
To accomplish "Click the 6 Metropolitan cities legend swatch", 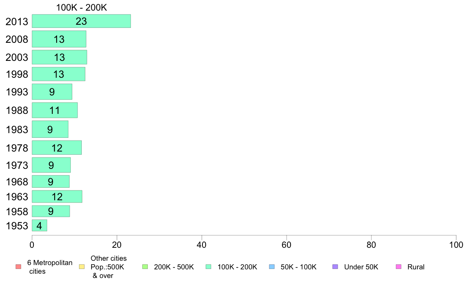I will point(18,267).
